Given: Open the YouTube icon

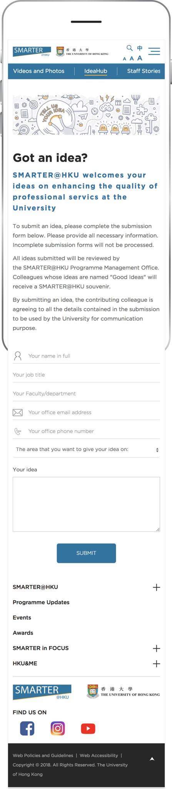Looking at the screenshot, I should point(88,729).
